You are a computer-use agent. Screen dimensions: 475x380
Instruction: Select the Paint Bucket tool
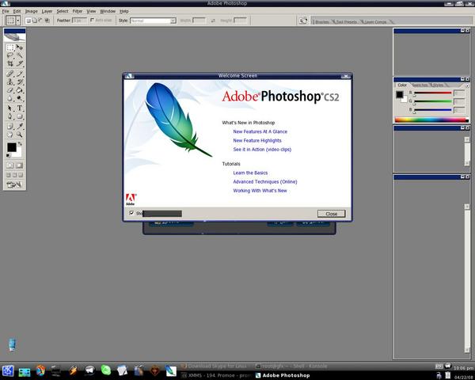pyautogui.click(x=19, y=90)
